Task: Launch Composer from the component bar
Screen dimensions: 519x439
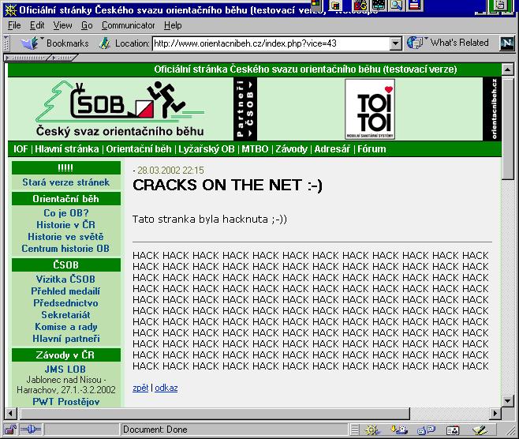Action: 479,430
